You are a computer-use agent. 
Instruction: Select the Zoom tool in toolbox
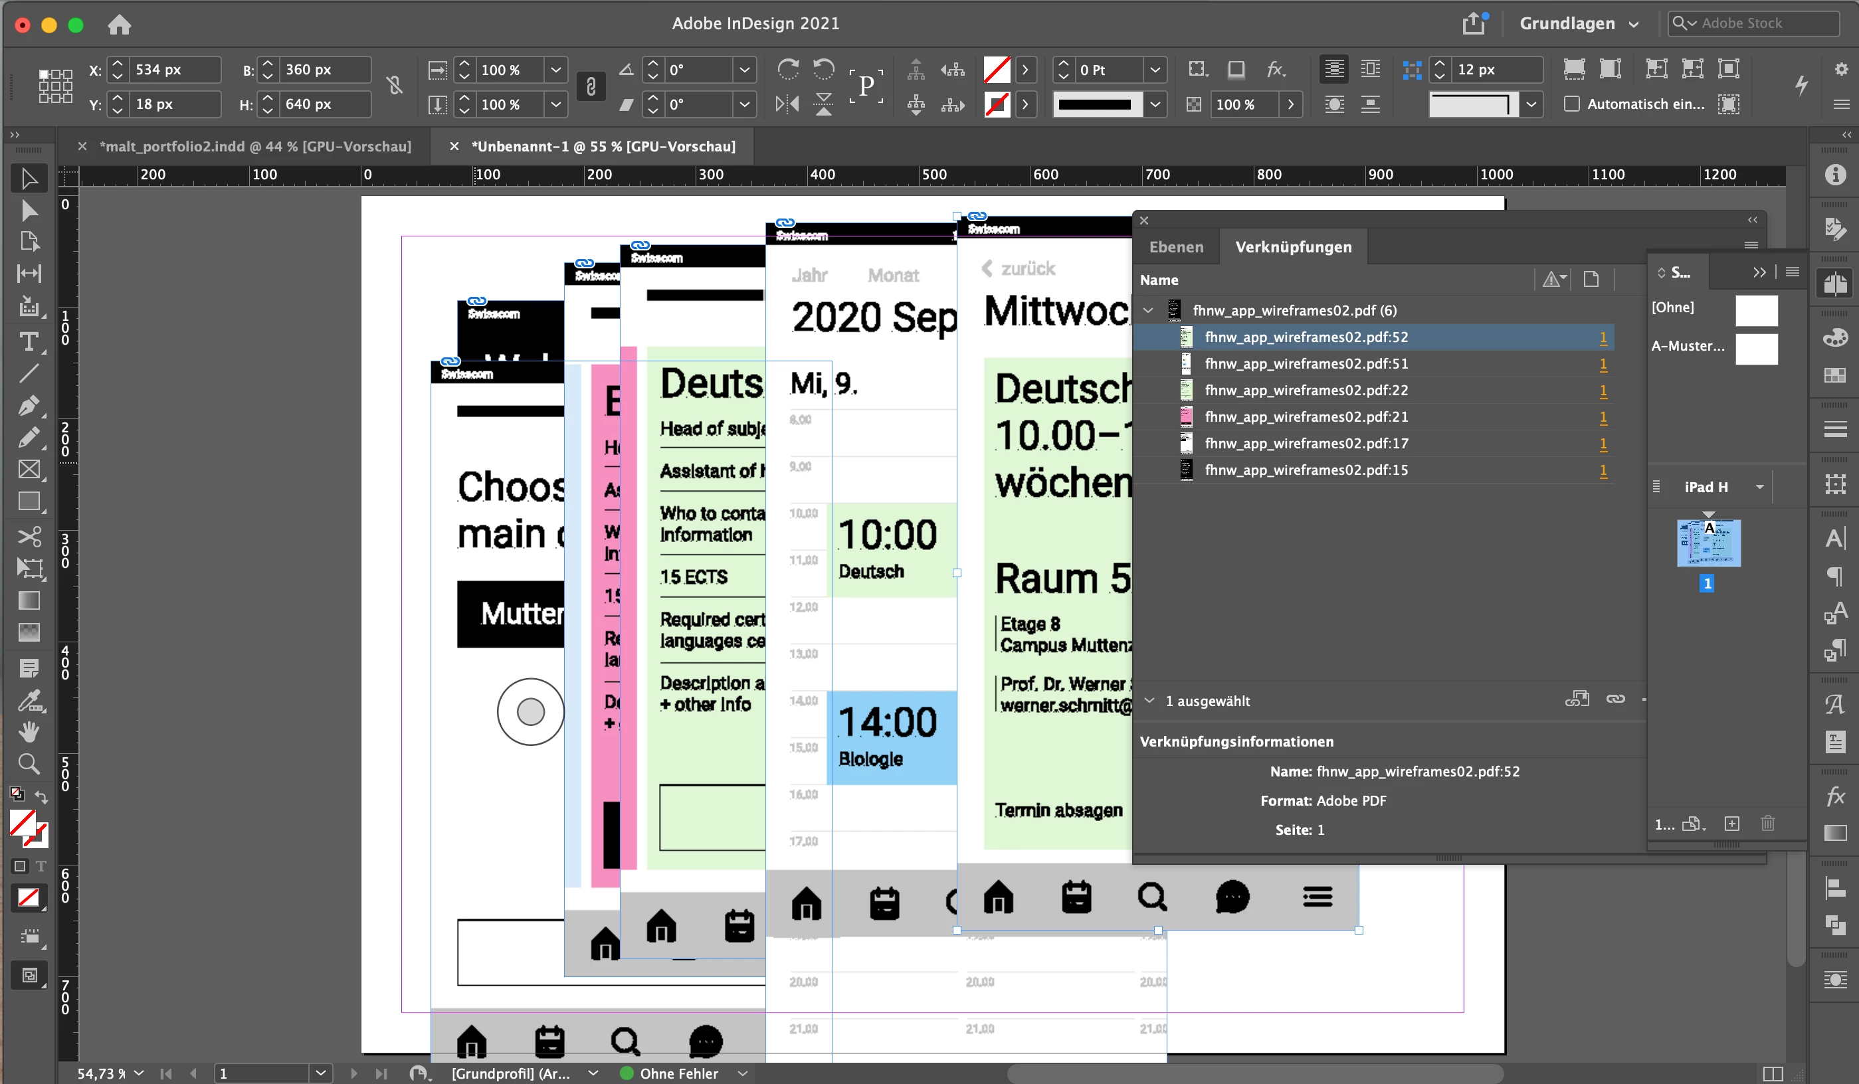pos(29,763)
